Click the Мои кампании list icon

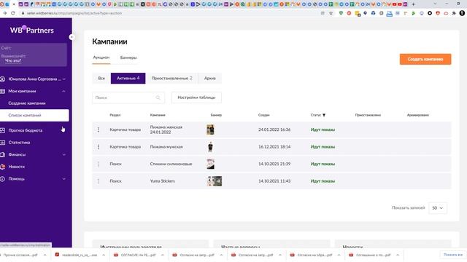click(3, 91)
